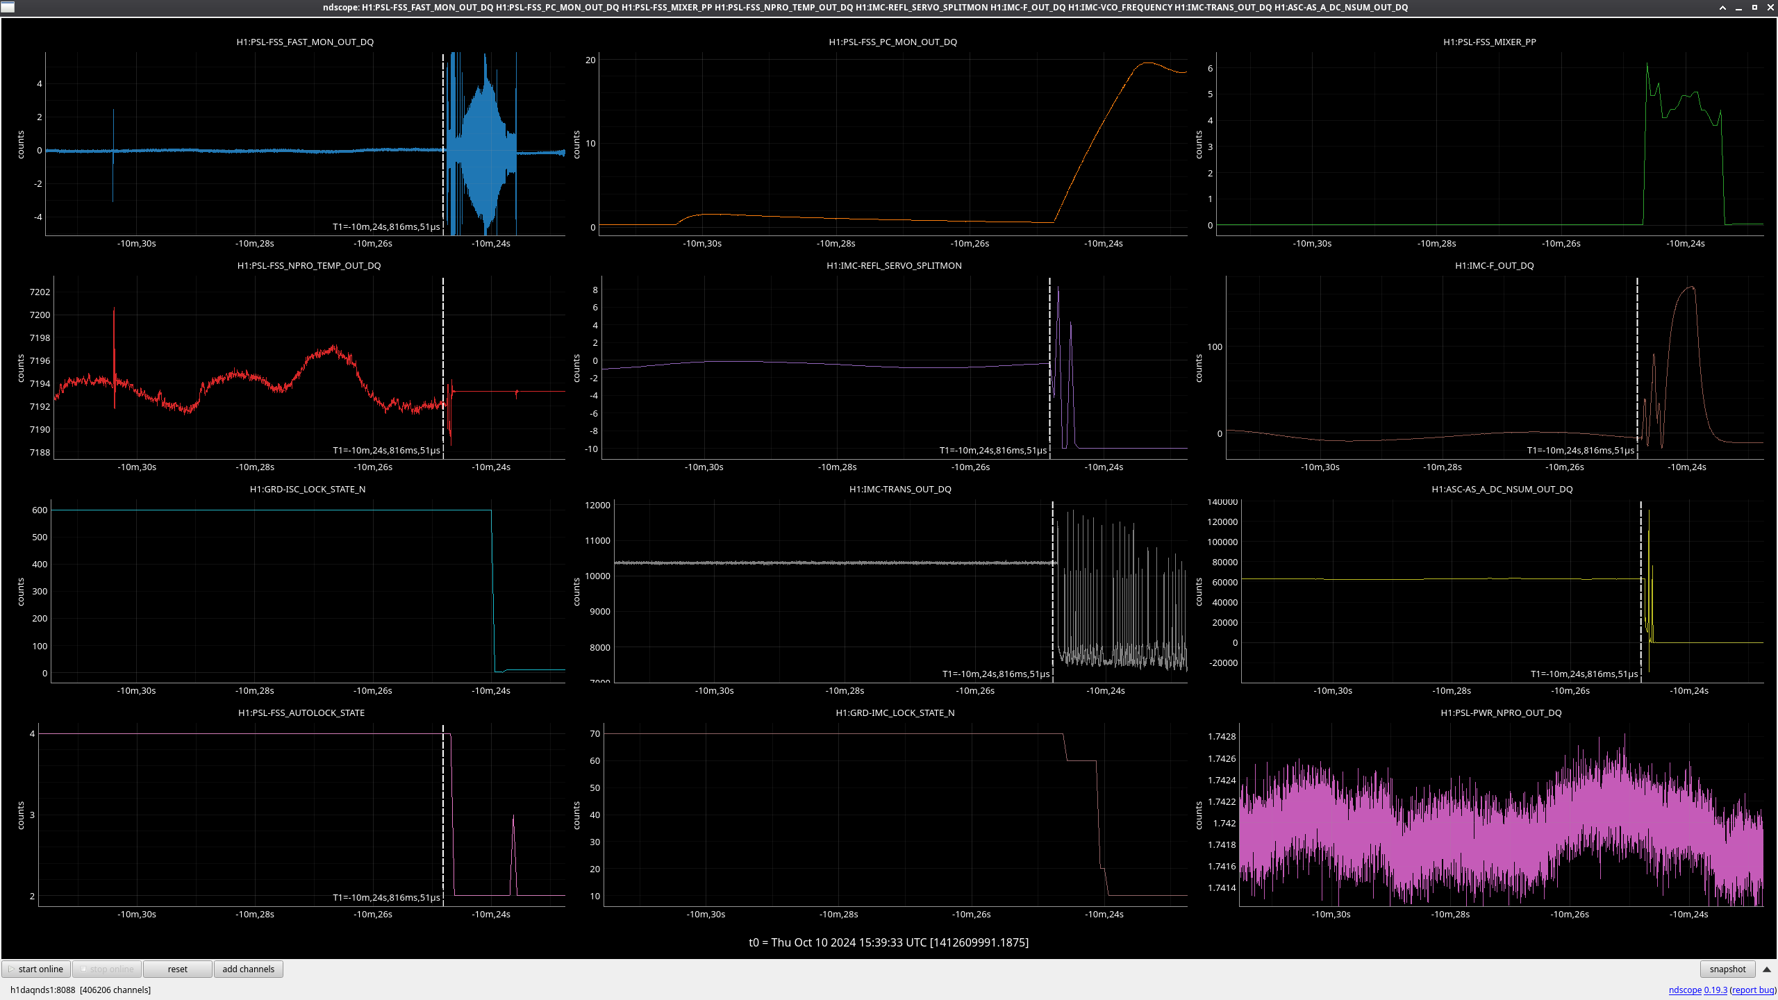
Task: Click the H1:PSL-FSS_NPRO_TEMP_OUT_DQ plot title
Action: pos(309,265)
